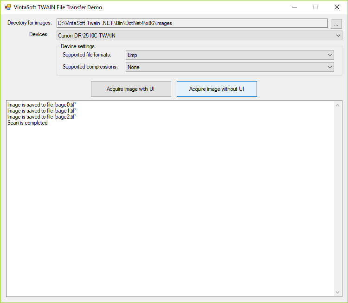
Task: Minimize the TWAIN File Transfer Demo window
Action: [x=294, y=7]
